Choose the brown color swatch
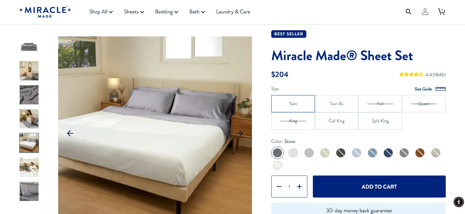Screen dimensions: 465x214 point(420,153)
